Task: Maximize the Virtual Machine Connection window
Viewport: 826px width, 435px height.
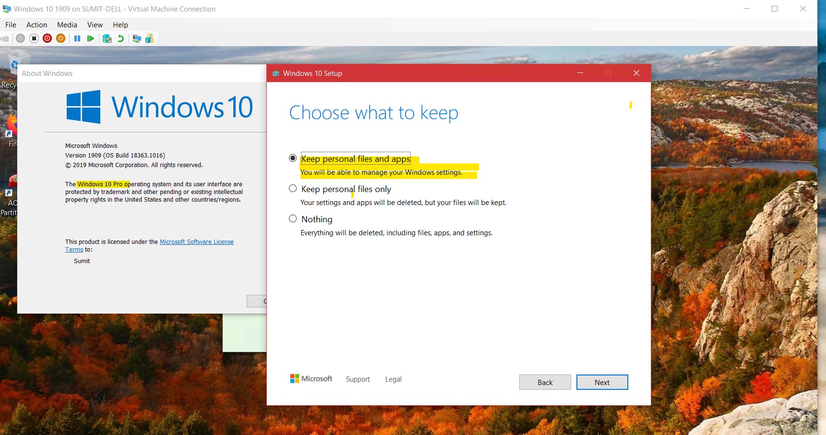Action: pyautogui.click(x=775, y=9)
